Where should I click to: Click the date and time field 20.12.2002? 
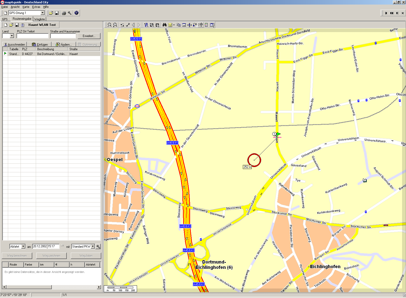(x=46, y=246)
